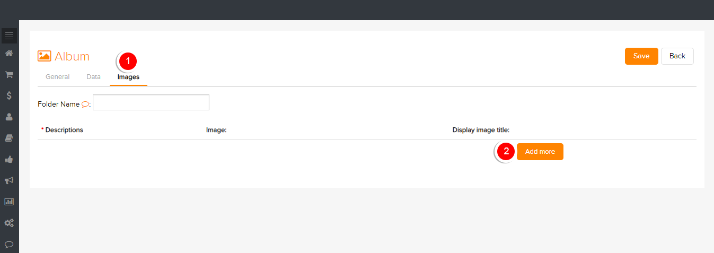Viewport: 714px width, 253px height.
Task: Open the gears settings sidebar icon
Action: pyautogui.click(x=9, y=223)
